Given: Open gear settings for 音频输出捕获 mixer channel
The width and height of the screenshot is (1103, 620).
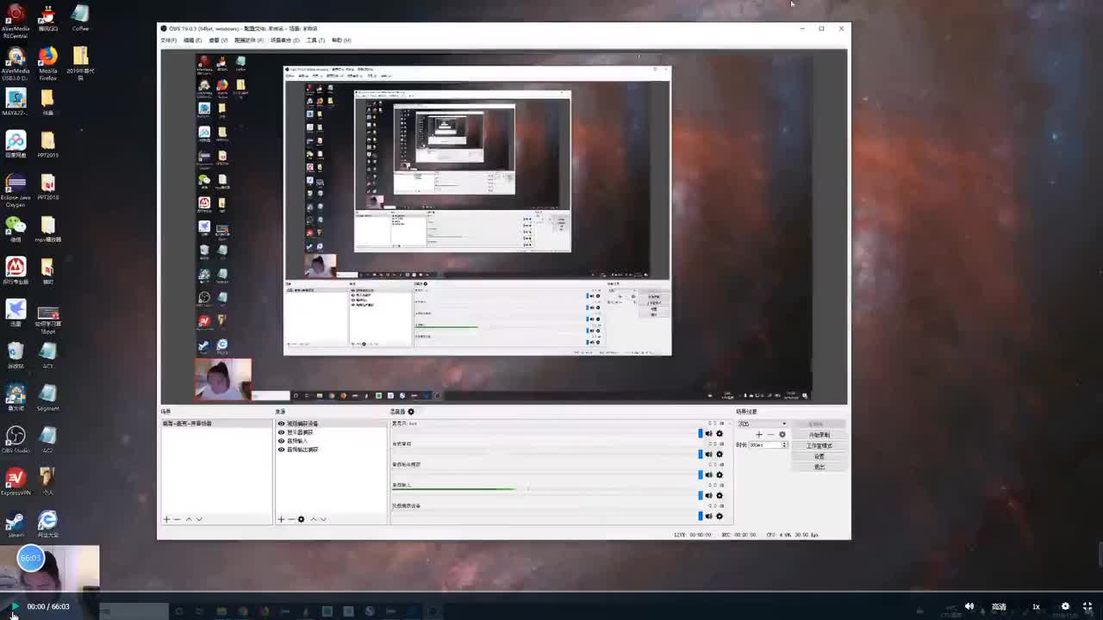Looking at the screenshot, I should click(x=720, y=475).
